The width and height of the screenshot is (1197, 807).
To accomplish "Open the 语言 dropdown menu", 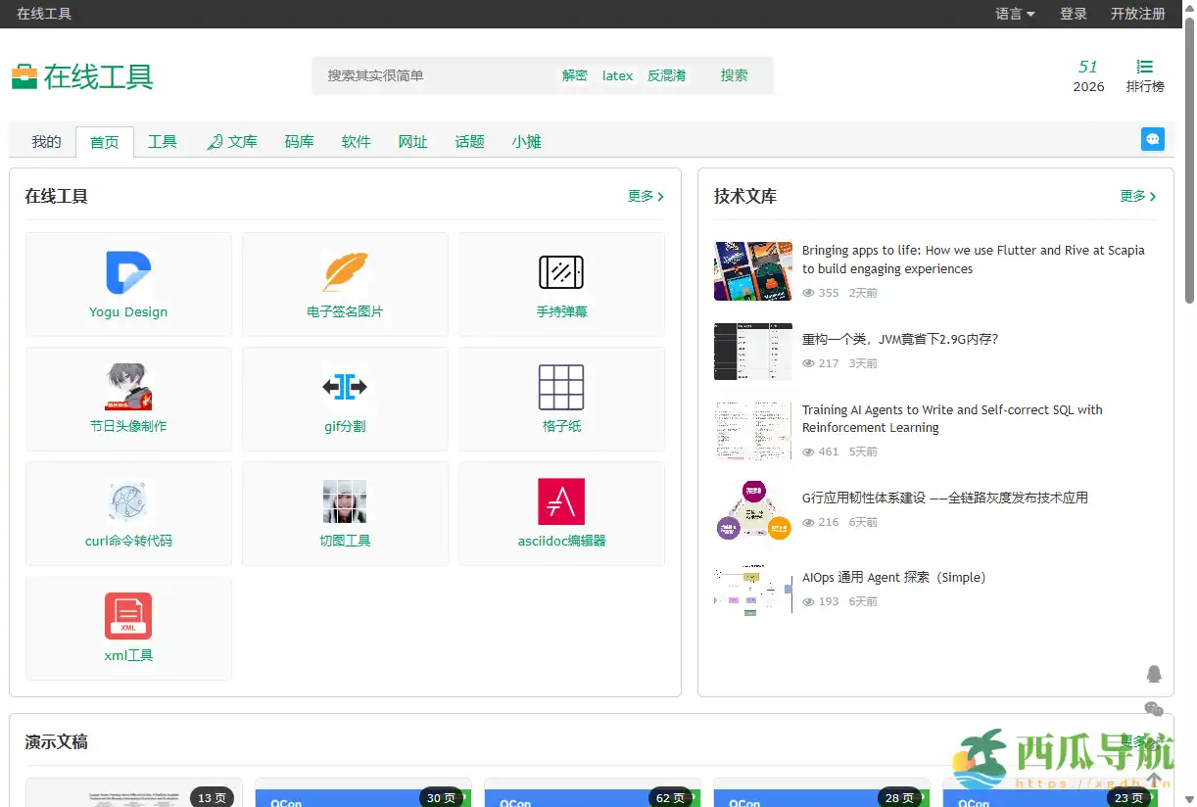I will coord(1014,14).
